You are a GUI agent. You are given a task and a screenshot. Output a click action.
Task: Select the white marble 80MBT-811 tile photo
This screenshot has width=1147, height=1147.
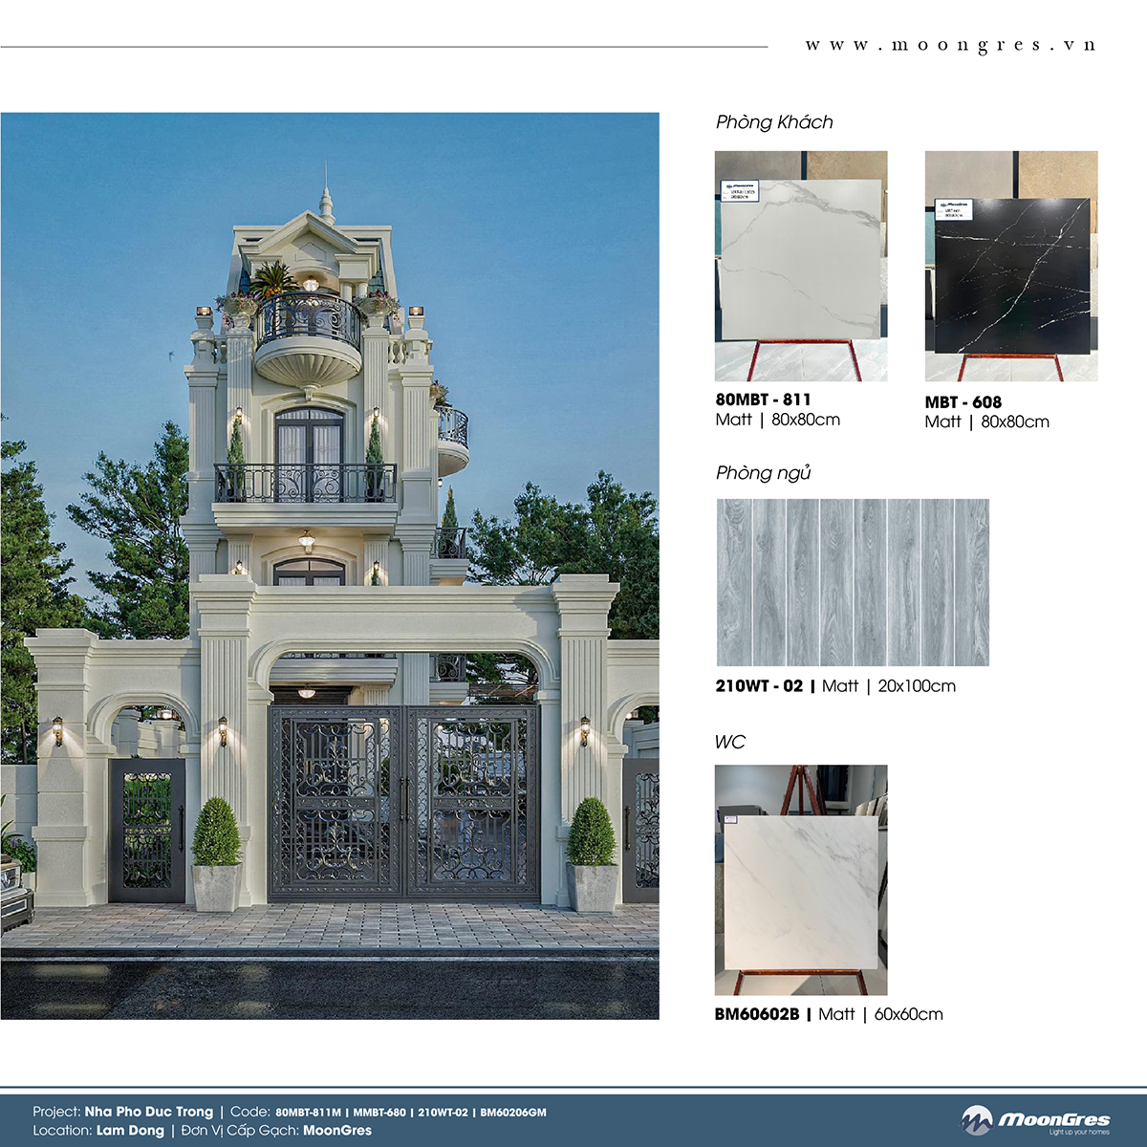pyautogui.click(x=801, y=266)
